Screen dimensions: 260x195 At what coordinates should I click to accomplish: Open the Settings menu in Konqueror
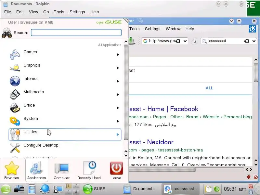[152, 29]
